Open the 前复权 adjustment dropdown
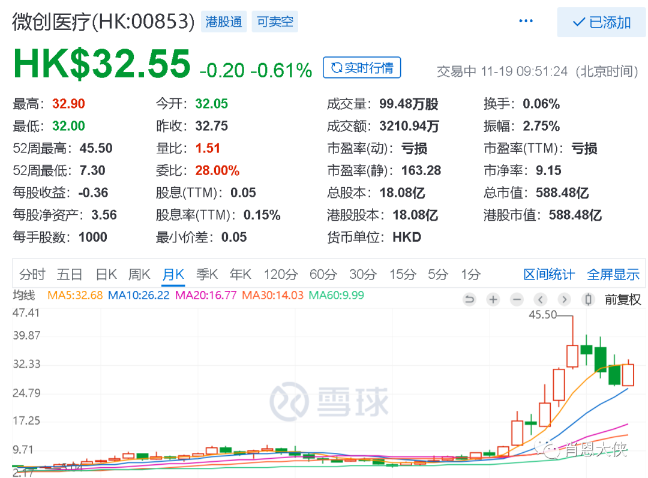648x478 pixels. coord(622,299)
